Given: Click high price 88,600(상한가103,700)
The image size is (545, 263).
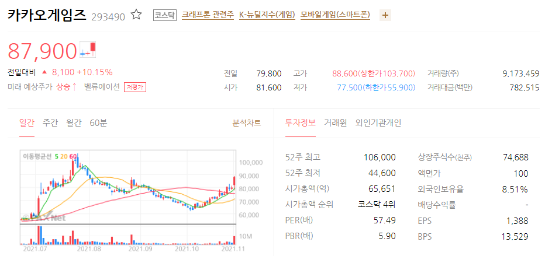Looking at the screenshot, I should coord(374,73).
